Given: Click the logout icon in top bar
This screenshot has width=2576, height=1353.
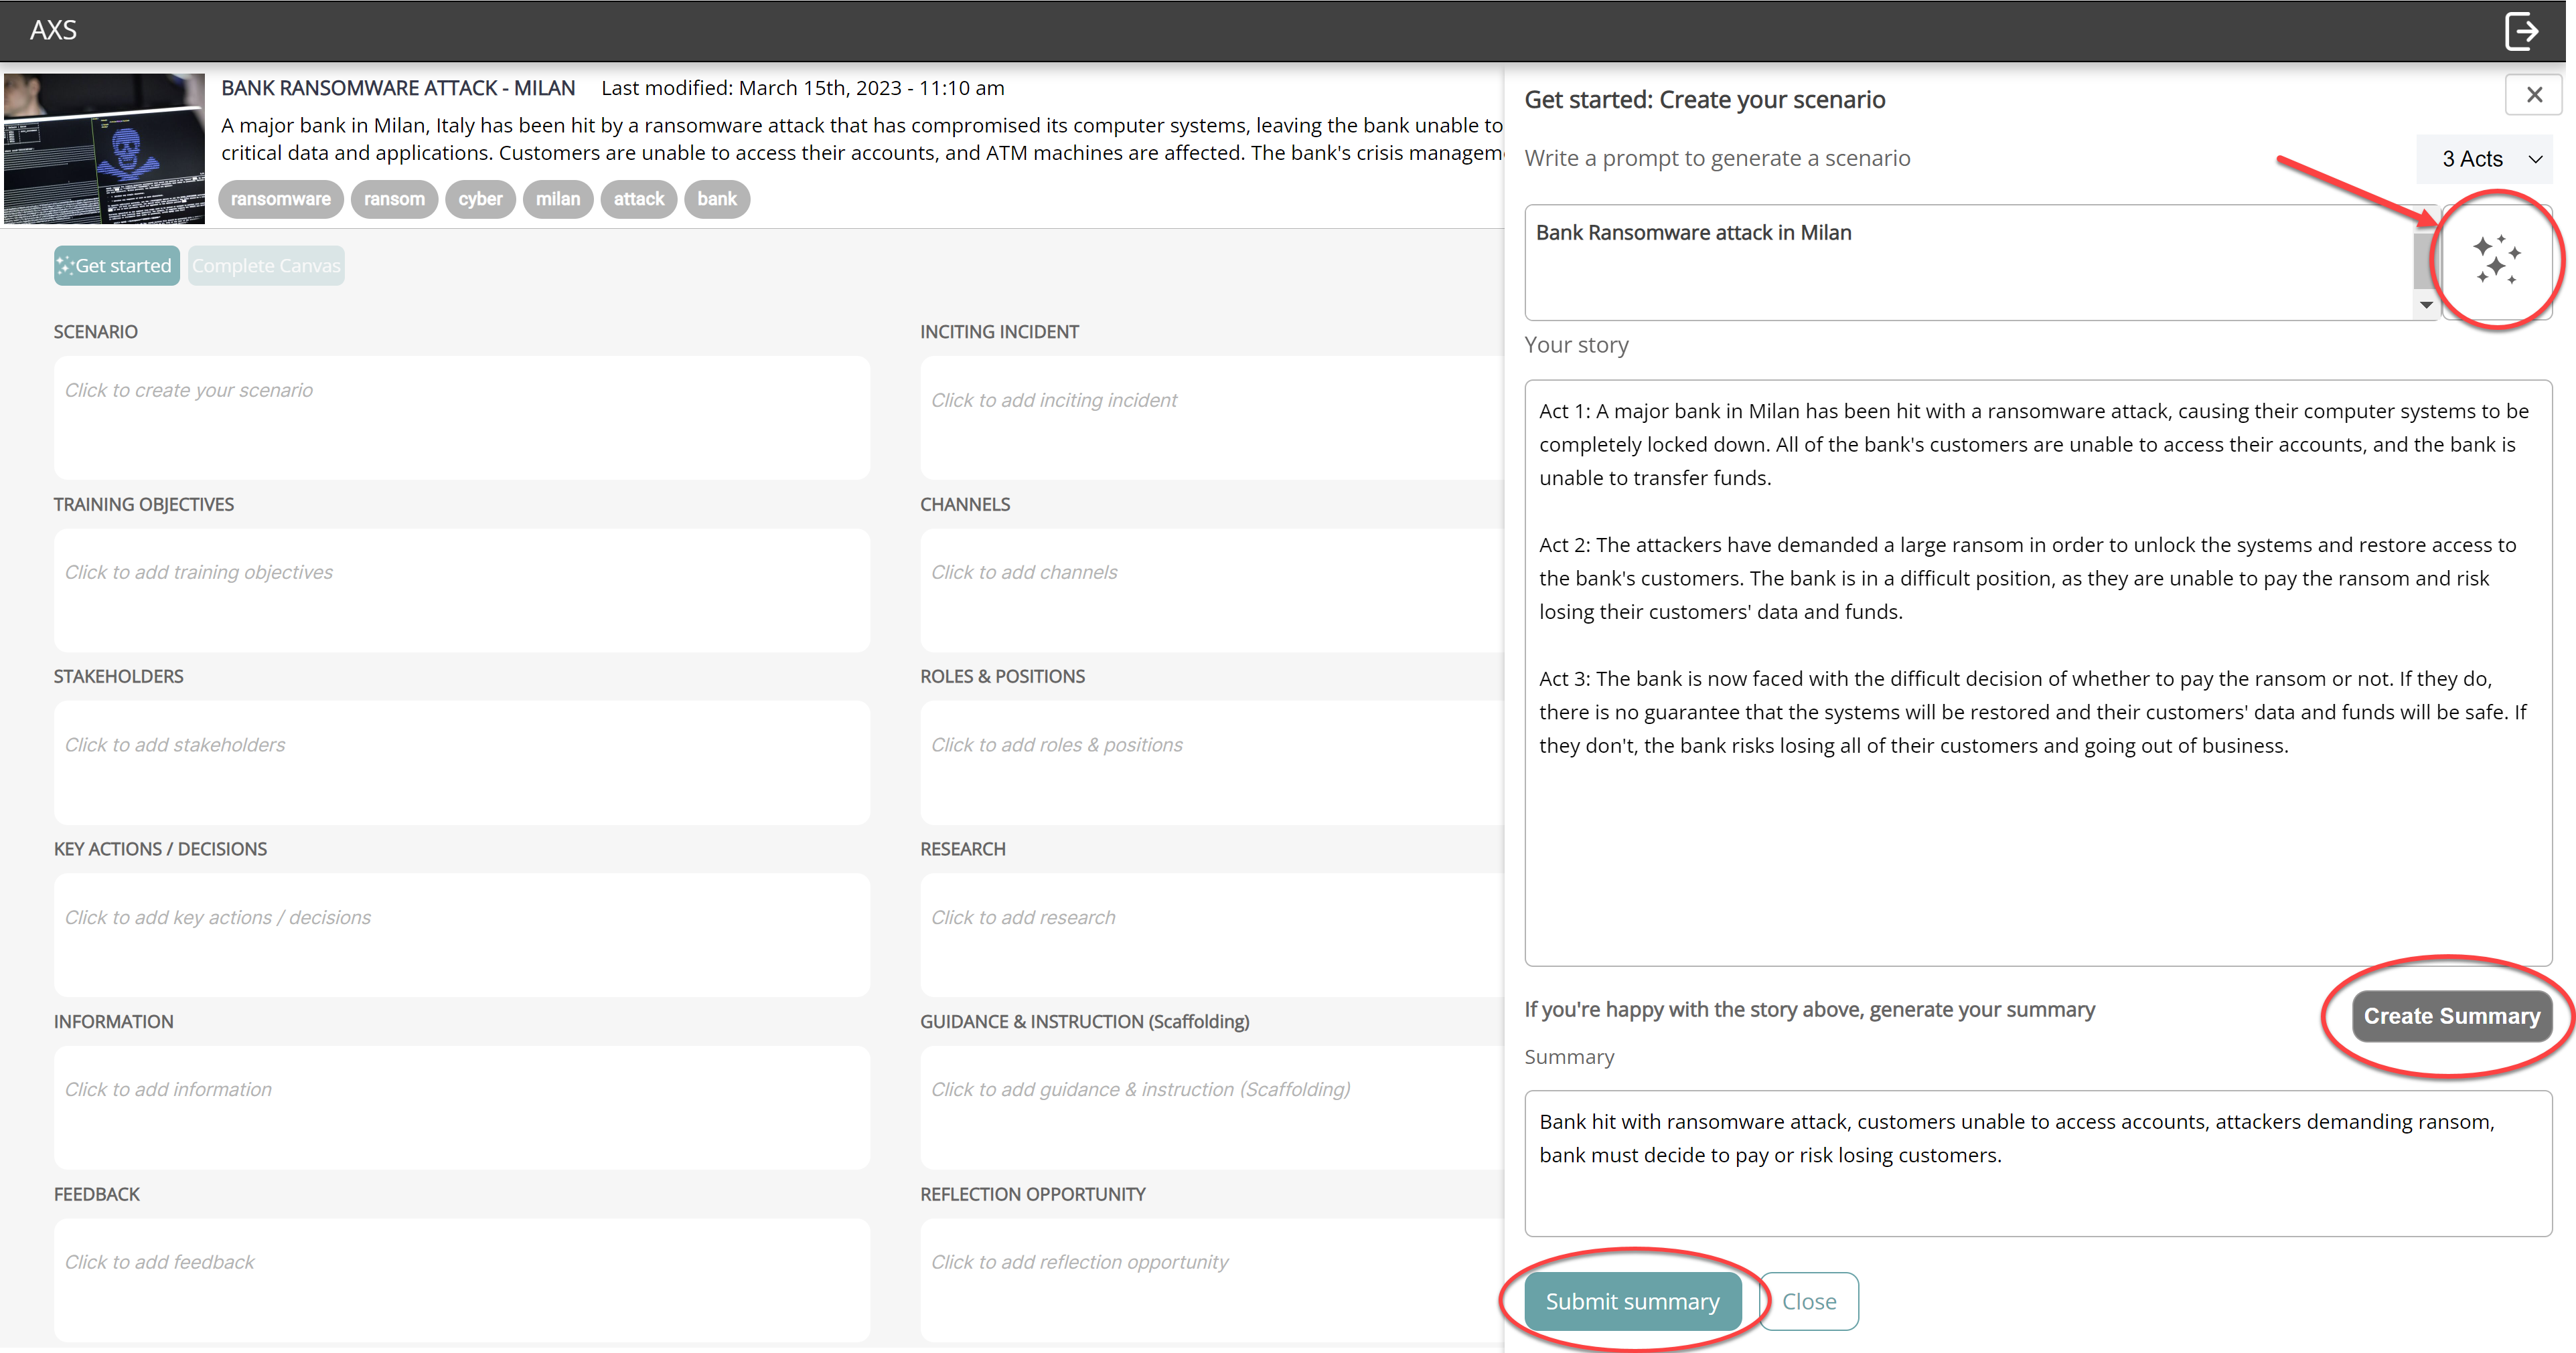Looking at the screenshot, I should coord(2521,31).
